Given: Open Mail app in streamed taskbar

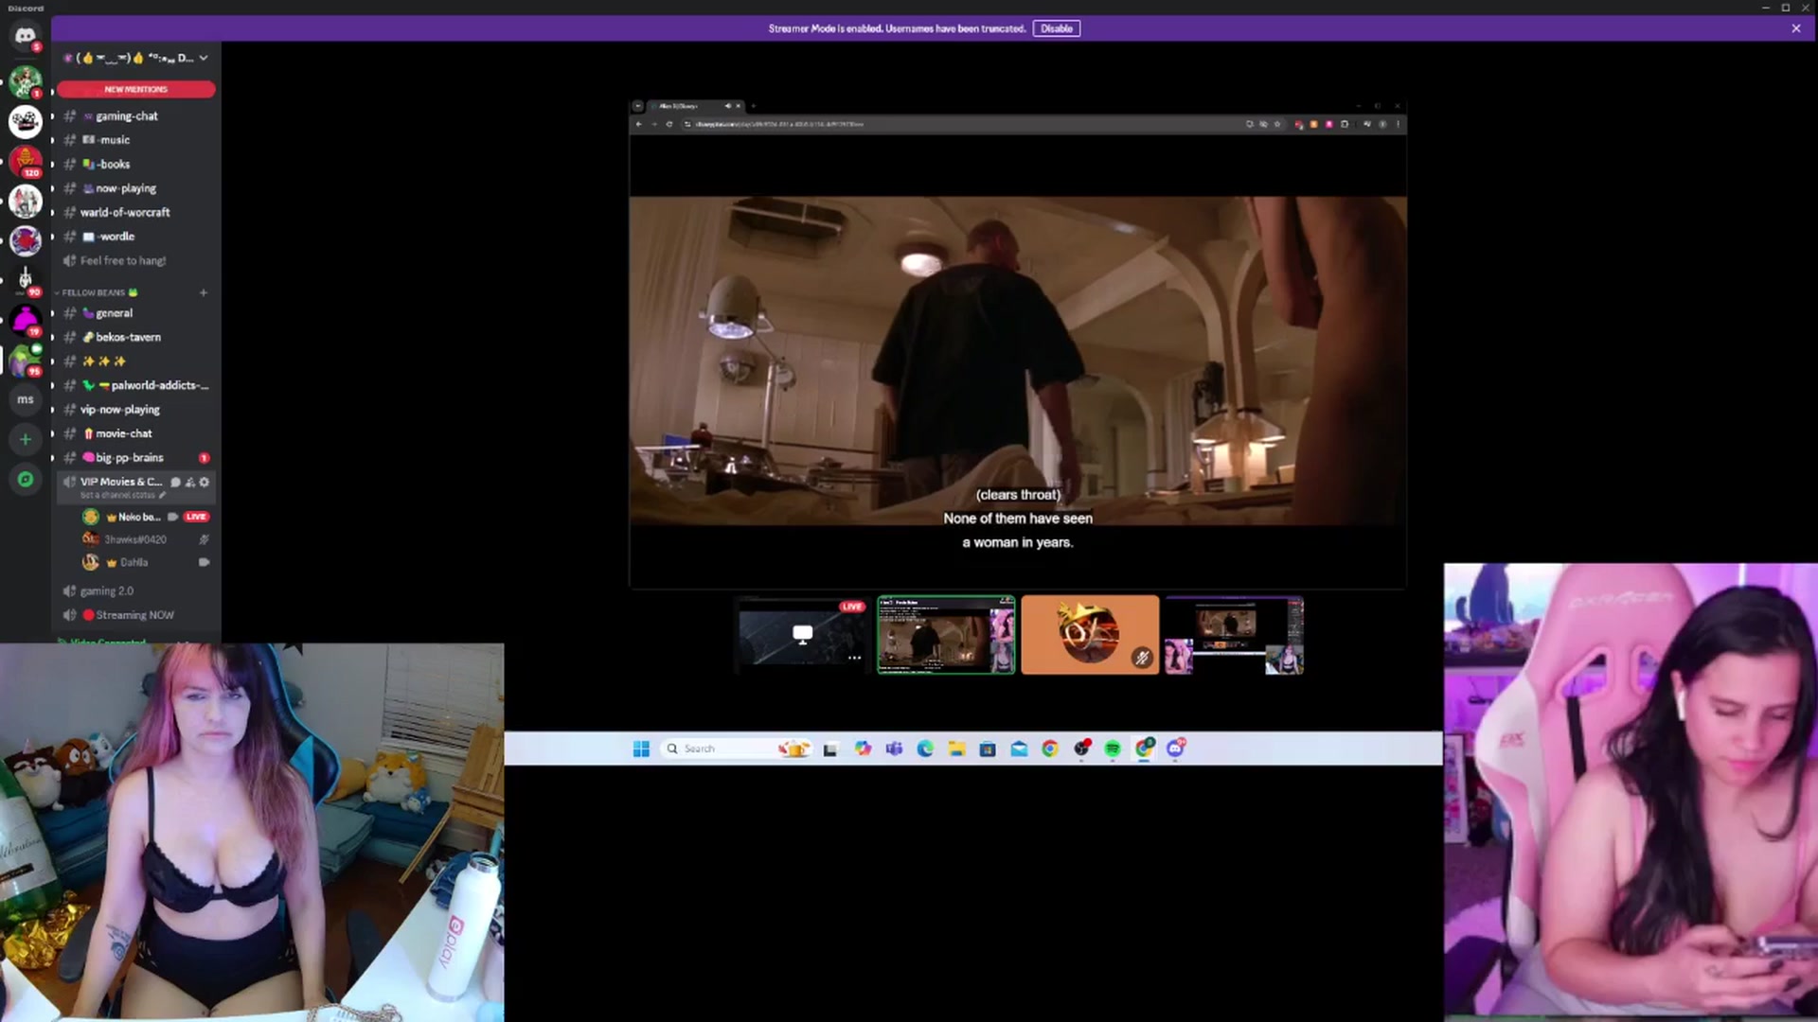Looking at the screenshot, I should tap(1019, 749).
